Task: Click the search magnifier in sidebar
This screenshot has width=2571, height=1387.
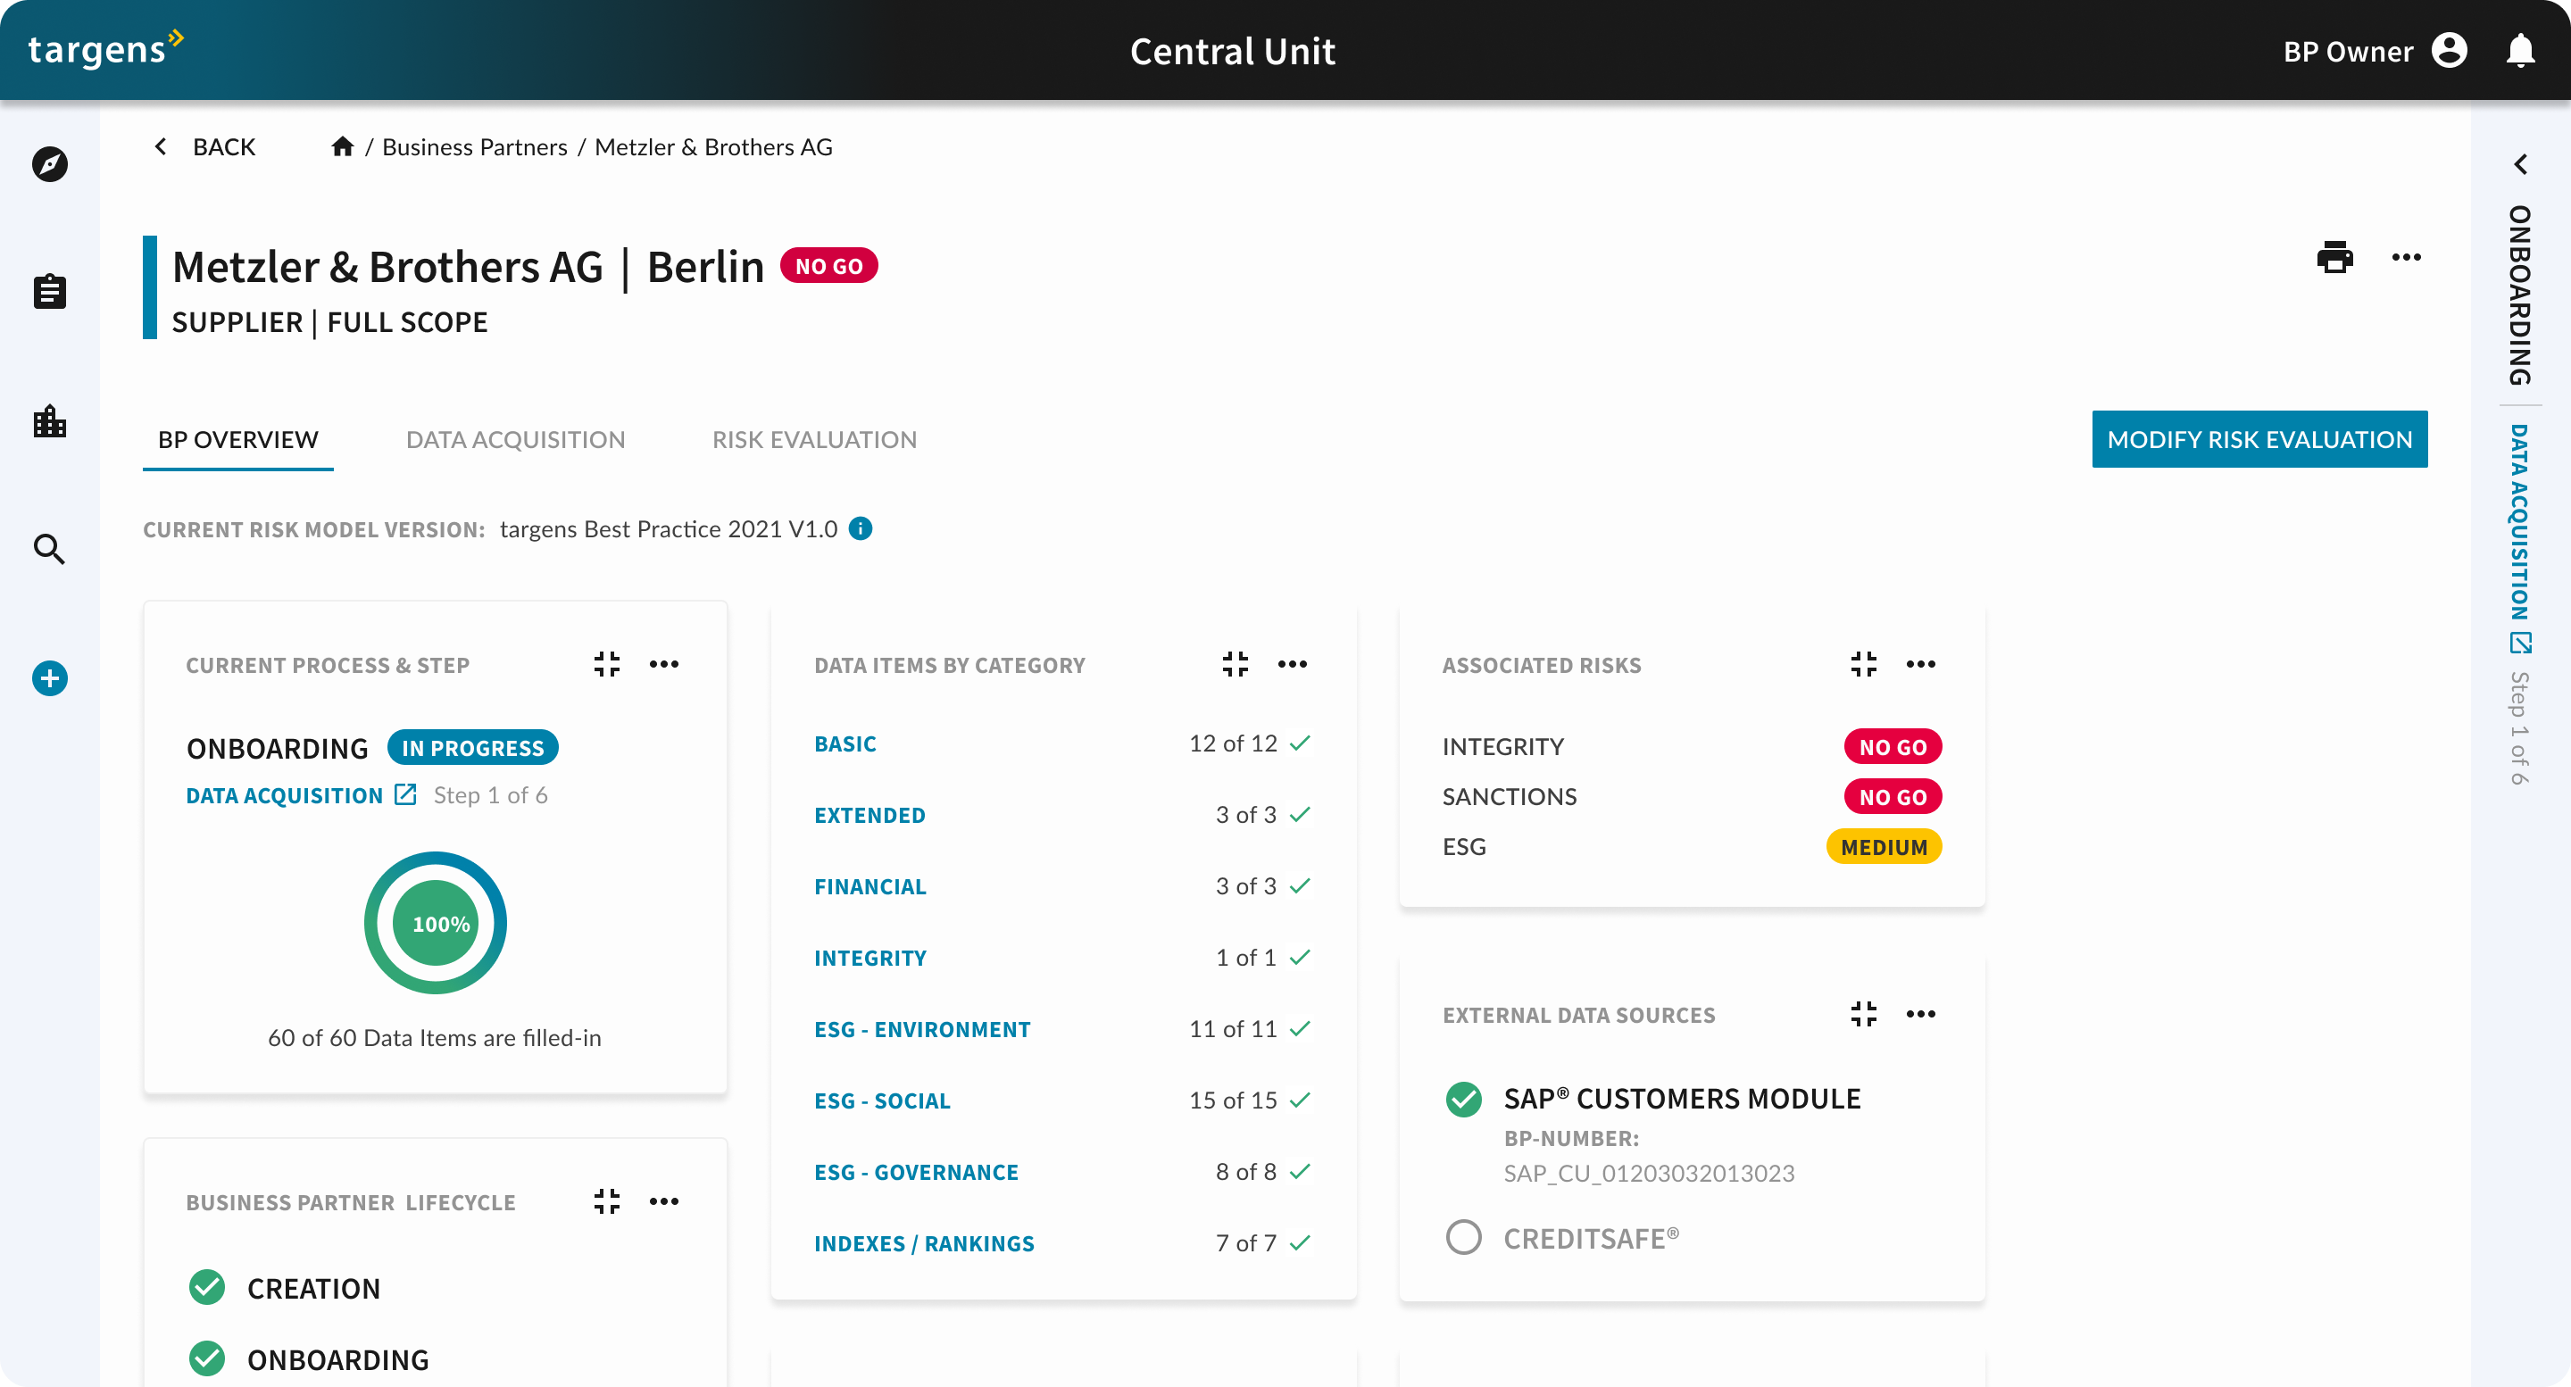Action: point(49,549)
